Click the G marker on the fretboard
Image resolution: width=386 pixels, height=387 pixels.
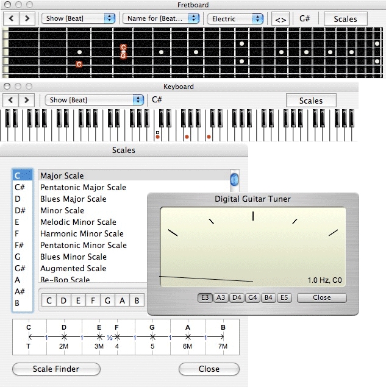[123, 56]
